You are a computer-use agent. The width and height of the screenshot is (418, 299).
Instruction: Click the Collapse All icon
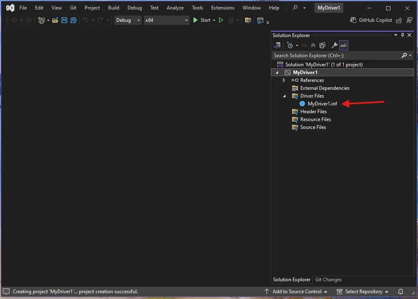click(313, 45)
